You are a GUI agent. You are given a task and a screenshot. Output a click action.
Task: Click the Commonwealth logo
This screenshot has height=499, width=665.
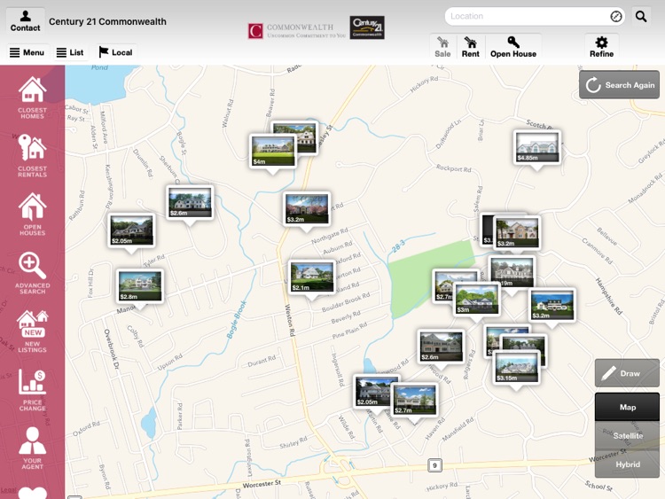tap(296, 31)
